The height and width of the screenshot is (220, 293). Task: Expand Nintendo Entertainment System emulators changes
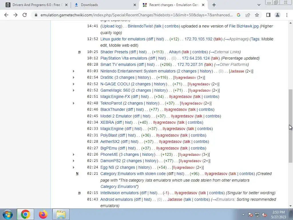pos(74,71)
